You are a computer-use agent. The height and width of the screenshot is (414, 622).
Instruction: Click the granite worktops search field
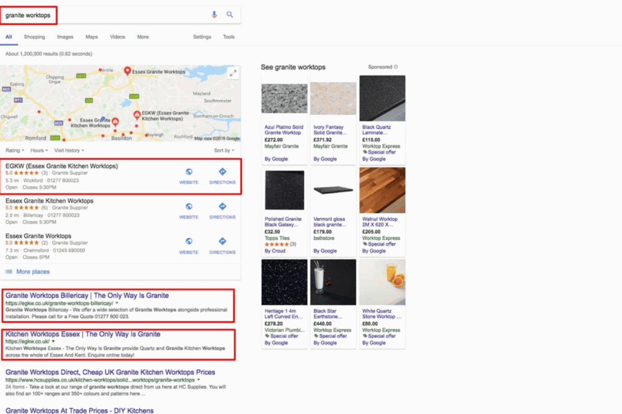pyautogui.click(x=104, y=14)
